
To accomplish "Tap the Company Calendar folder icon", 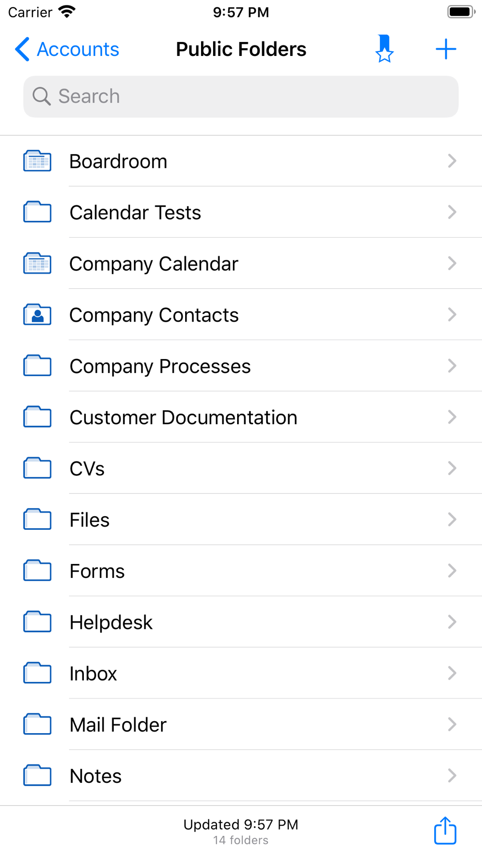I will [x=38, y=264].
